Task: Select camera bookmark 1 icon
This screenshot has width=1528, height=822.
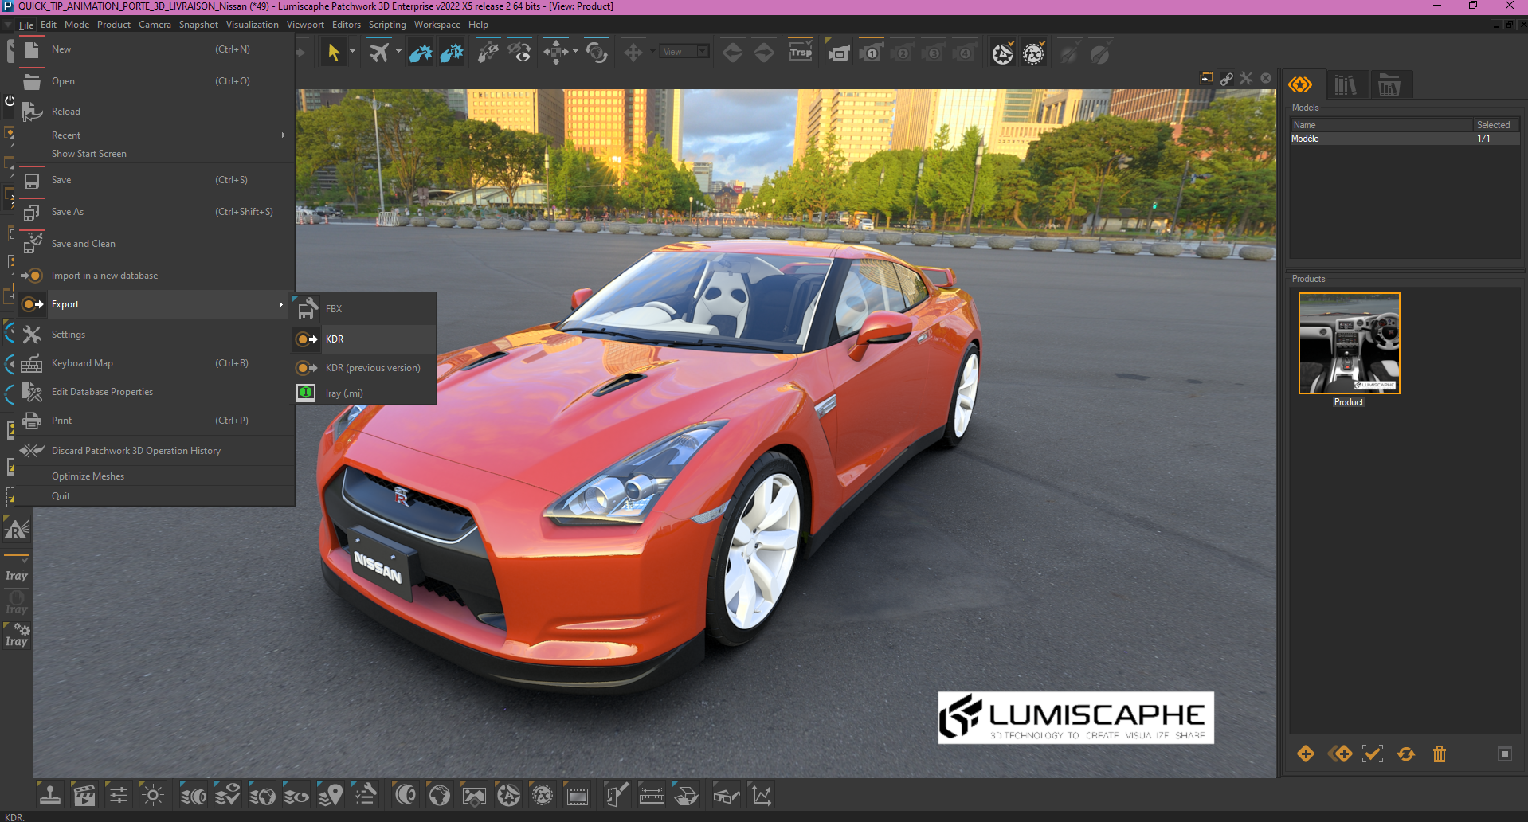Action: coord(871,53)
